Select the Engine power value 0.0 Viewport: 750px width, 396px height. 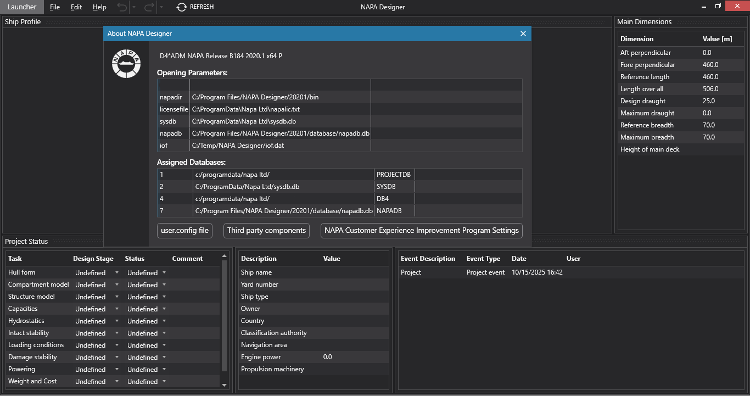[328, 357]
